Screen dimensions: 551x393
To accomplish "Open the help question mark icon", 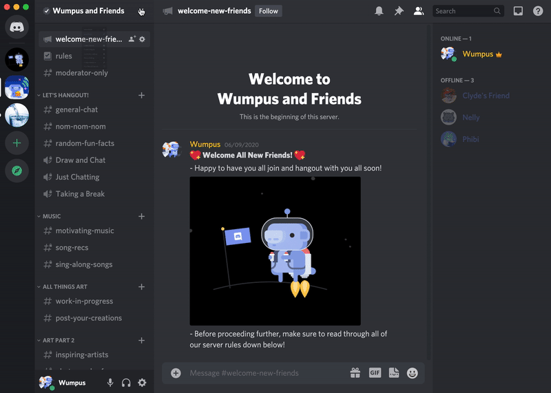I will click(x=538, y=11).
